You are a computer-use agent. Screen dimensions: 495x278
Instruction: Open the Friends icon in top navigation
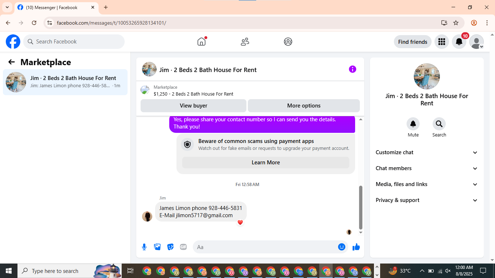pyautogui.click(x=245, y=42)
